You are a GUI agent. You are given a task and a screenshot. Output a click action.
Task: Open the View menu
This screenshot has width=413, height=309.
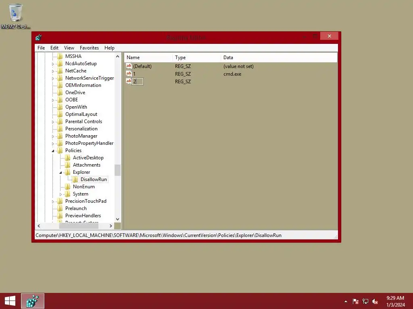69,48
